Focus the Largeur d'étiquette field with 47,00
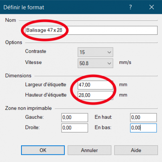The height and width of the screenshot is (162, 162). pos(95,85)
